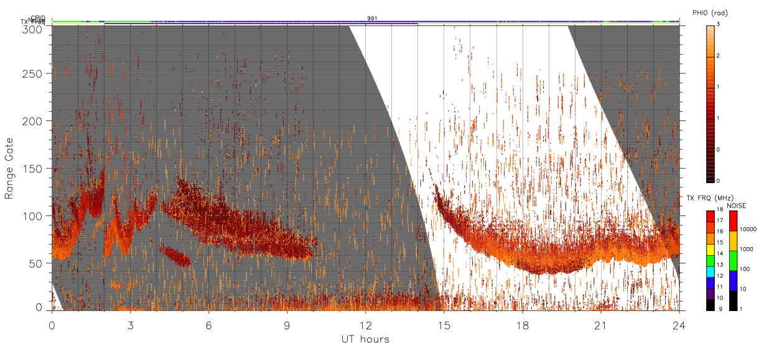The width and height of the screenshot is (764, 352).
Task: Click the '100' NOISE legend value
Action: click(745, 268)
